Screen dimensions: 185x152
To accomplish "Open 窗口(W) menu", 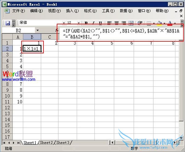I will [144, 11].
